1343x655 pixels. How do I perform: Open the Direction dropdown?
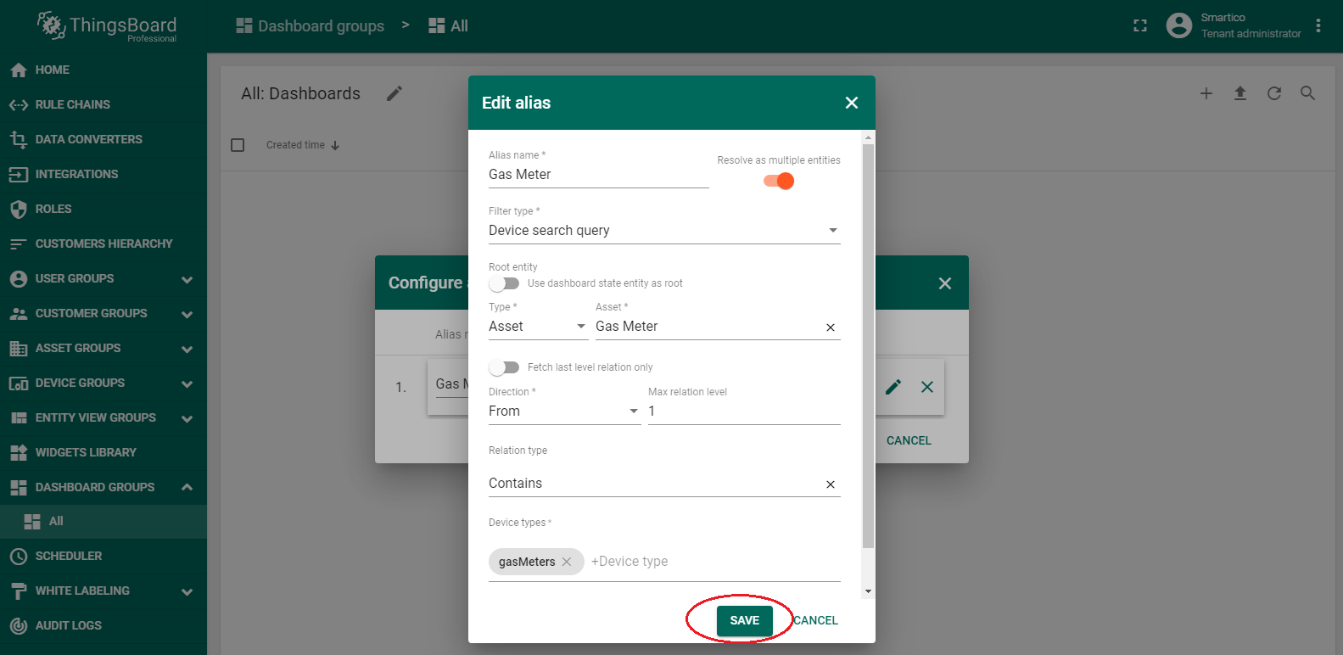(x=563, y=411)
